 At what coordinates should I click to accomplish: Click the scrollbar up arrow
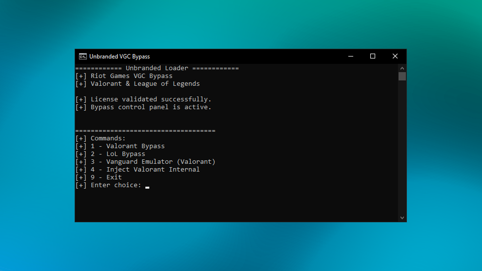click(402, 68)
